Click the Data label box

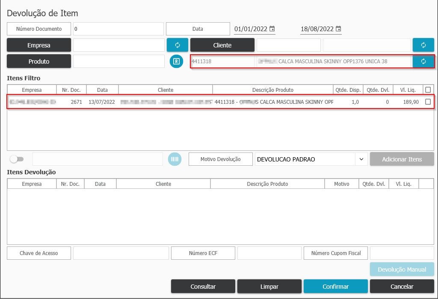coord(198,29)
